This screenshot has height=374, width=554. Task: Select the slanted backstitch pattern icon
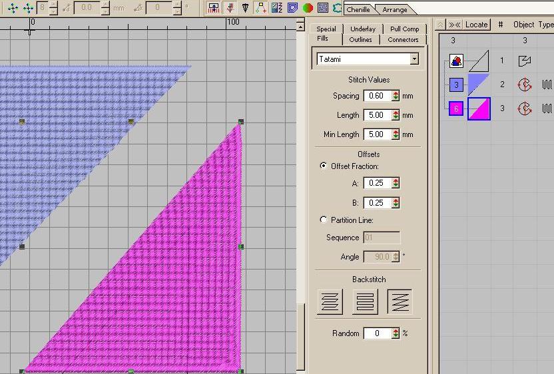point(330,301)
